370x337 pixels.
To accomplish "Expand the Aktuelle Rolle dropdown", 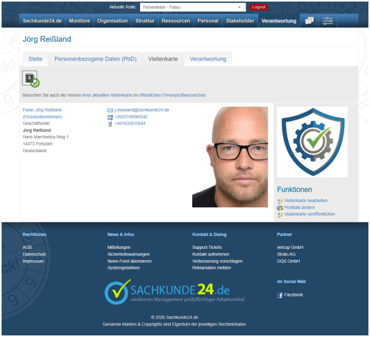I will pos(192,7).
